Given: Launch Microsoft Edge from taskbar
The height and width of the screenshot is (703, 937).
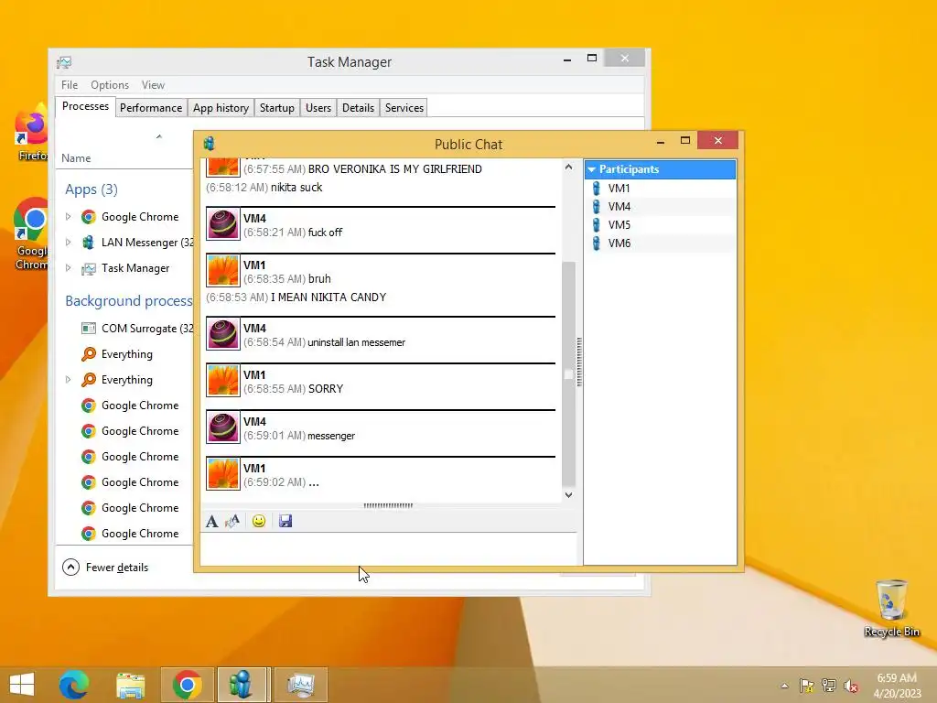Looking at the screenshot, I should pyautogui.click(x=74, y=685).
